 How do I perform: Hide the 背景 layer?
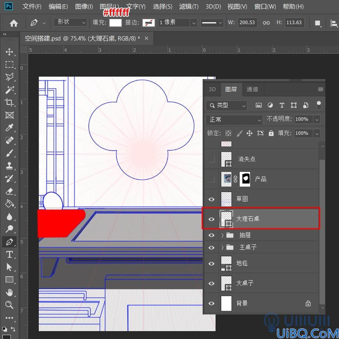pos(212,303)
